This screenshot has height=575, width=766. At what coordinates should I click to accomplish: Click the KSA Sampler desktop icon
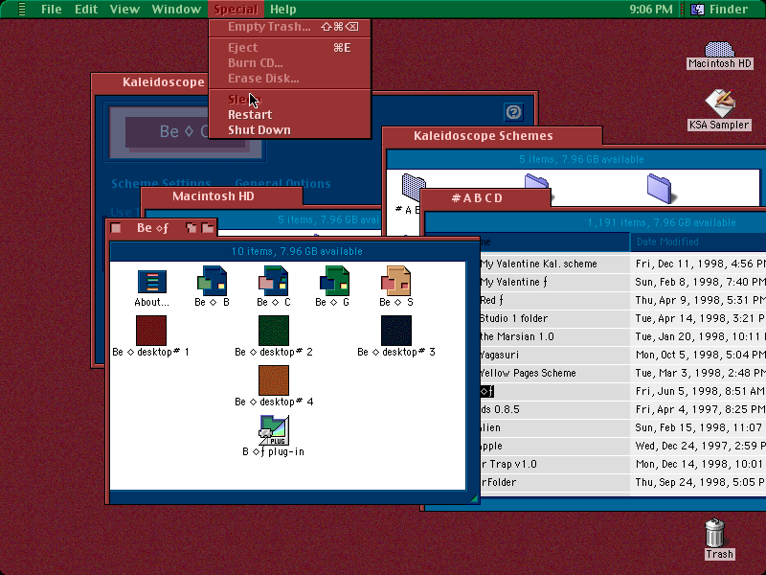pyautogui.click(x=719, y=103)
